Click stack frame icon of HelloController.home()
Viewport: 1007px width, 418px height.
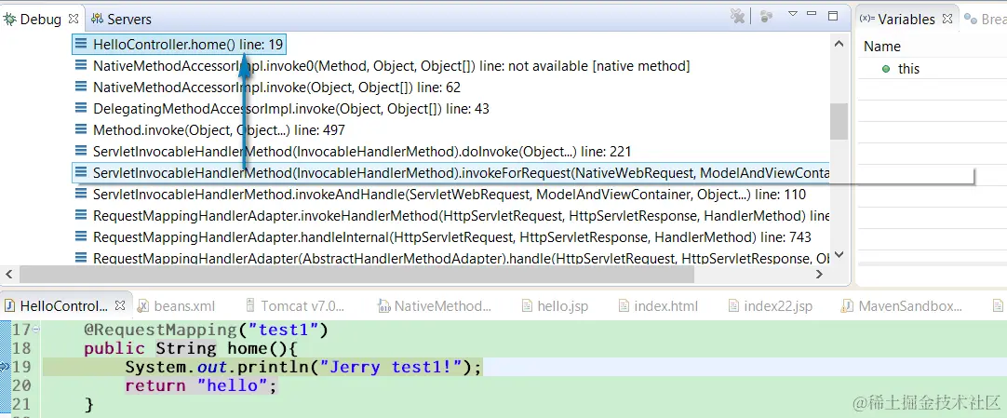81,45
